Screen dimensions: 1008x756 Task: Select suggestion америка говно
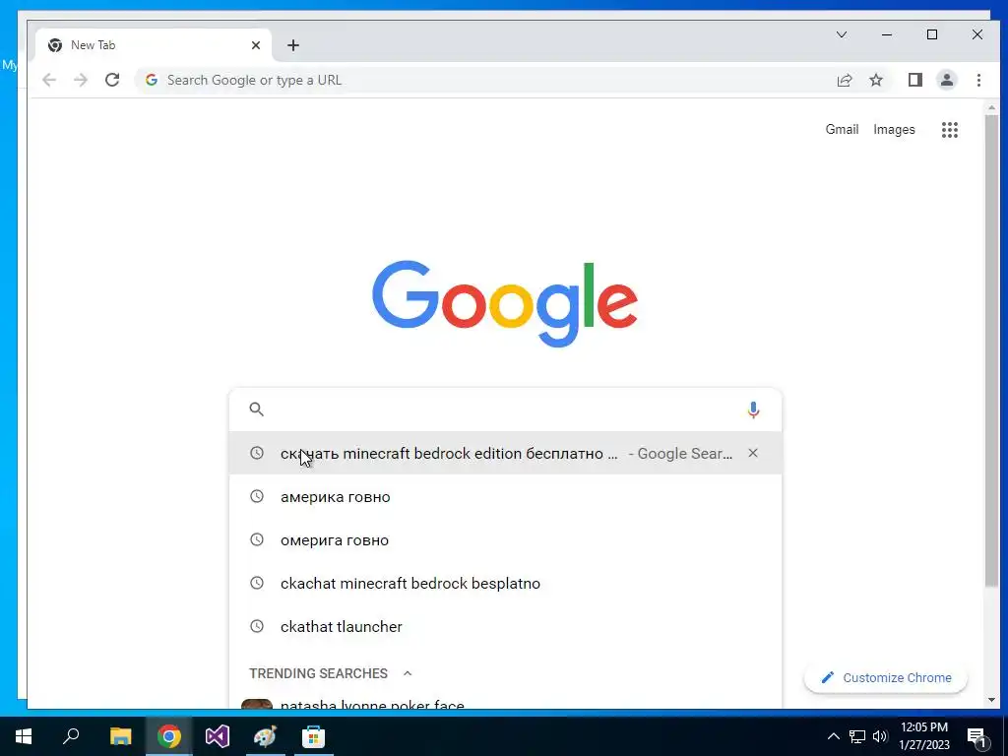505,496
